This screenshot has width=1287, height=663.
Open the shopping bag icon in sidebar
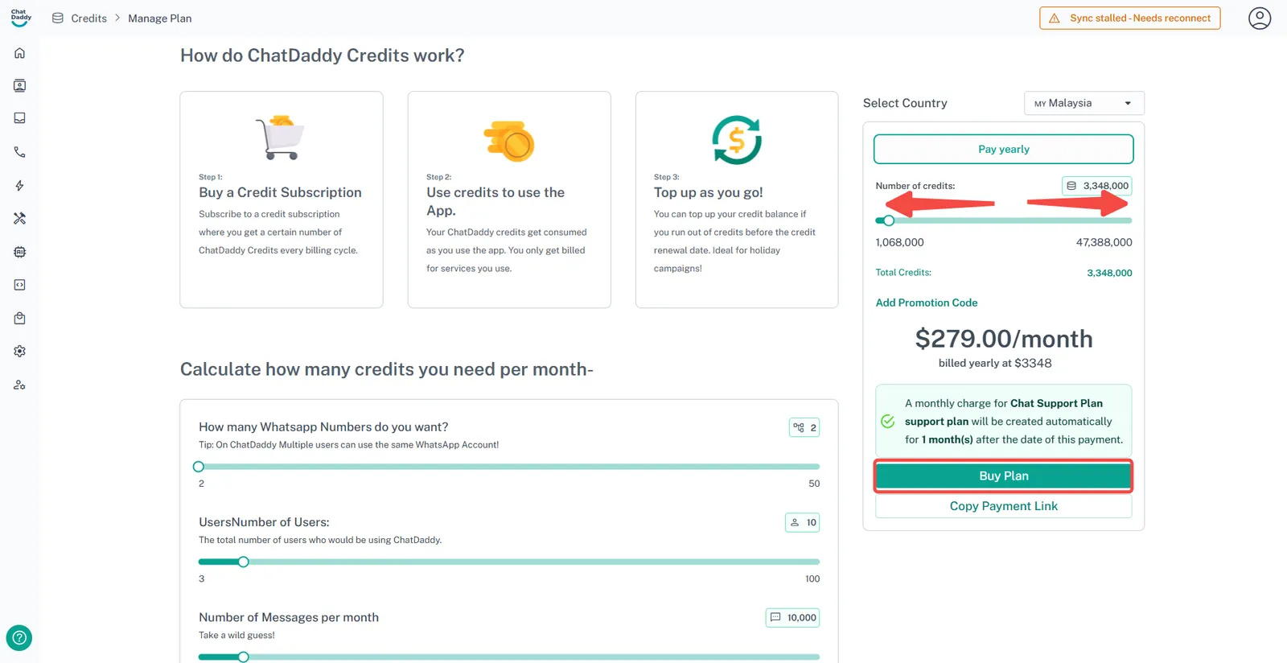pyautogui.click(x=20, y=319)
